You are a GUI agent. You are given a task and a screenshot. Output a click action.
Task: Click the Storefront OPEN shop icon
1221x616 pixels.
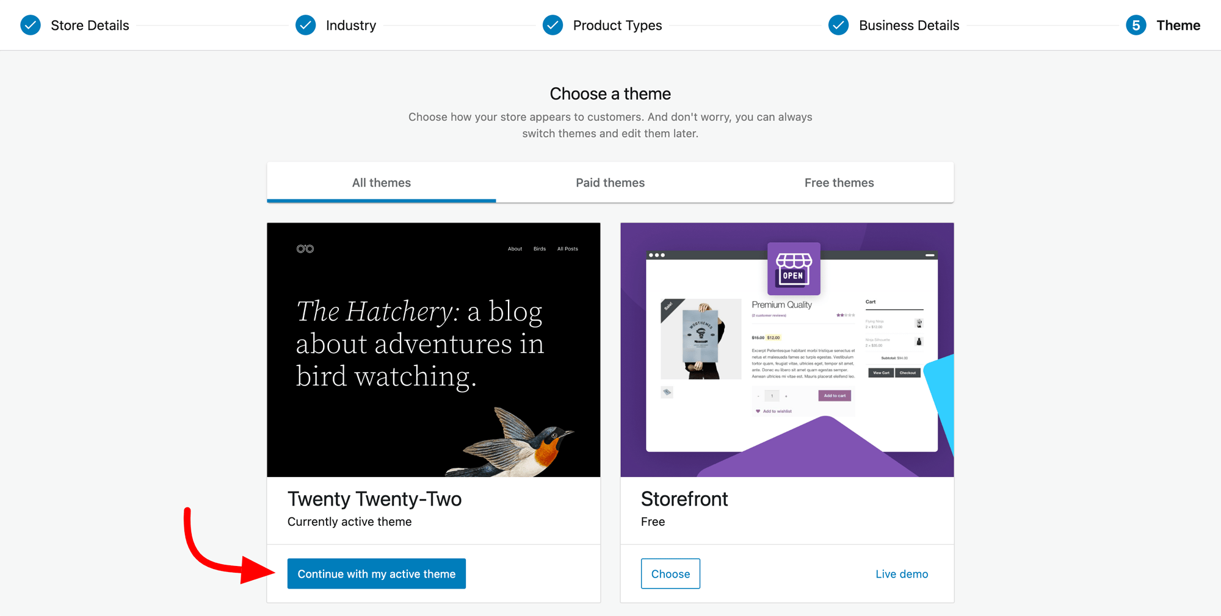tap(794, 269)
